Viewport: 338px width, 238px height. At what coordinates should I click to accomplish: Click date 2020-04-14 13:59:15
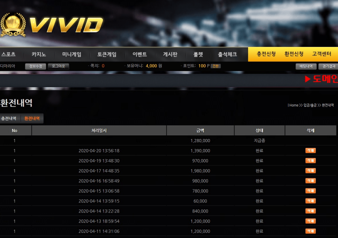pyautogui.click(x=99, y=201)
